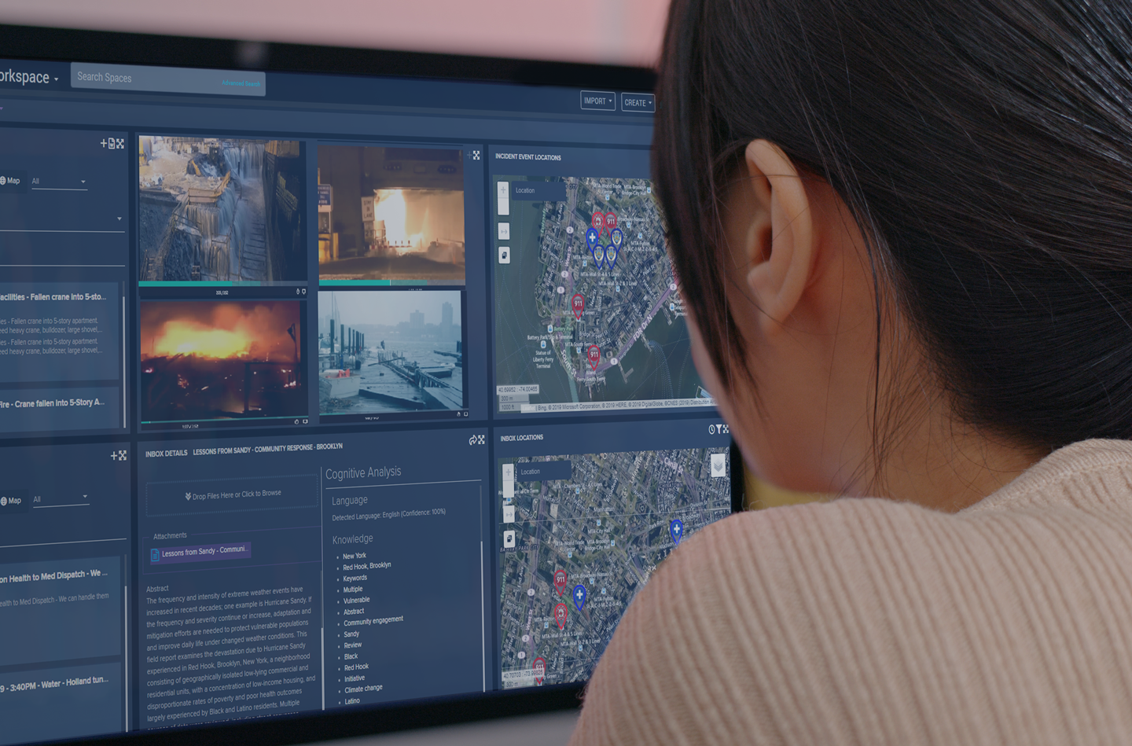Open the All dropdown above the Med Dispatch list
The image size is (1132, 746).
(61, 499)
